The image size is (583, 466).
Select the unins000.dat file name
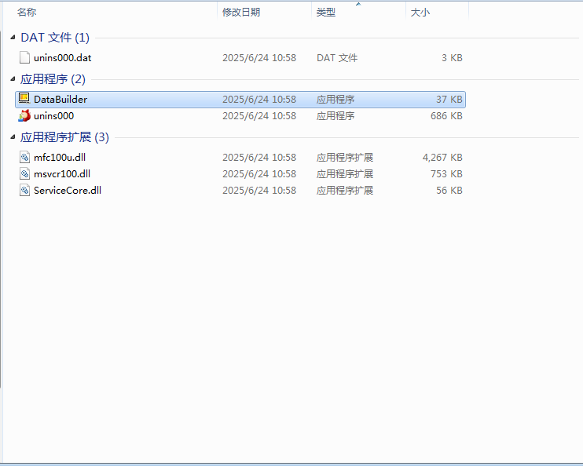coord(62,57)
